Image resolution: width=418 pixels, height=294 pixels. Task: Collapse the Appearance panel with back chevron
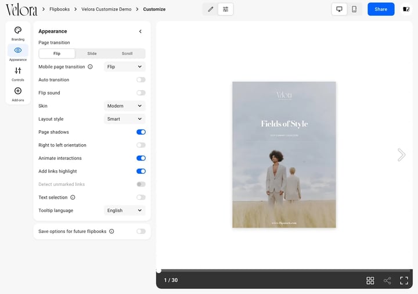coord(140,31)
